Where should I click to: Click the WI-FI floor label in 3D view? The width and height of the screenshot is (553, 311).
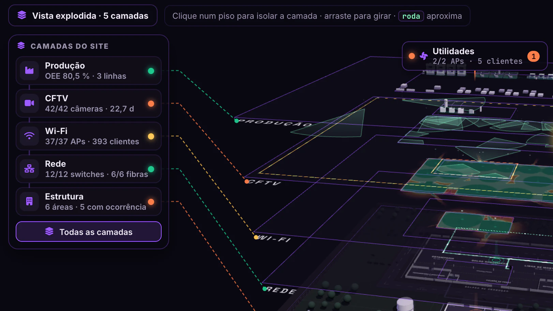click(274, 239)
